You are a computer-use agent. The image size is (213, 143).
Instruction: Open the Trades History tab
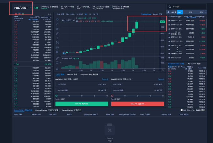(x=71, y=110)
